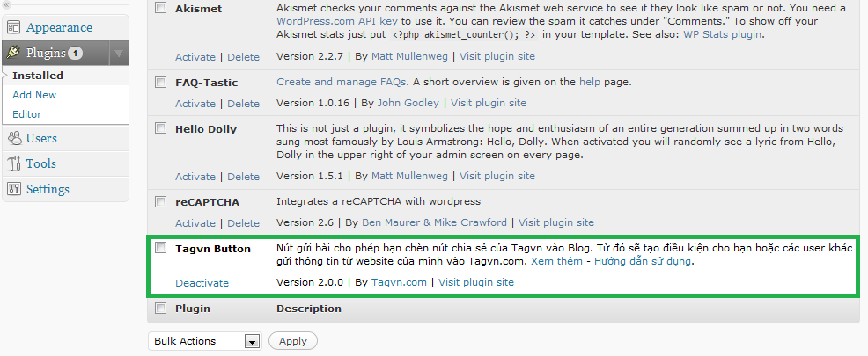Image resolution: width=868 pixels, height=356 pixels.
Task: Collapse sidebar with the double-arrow icon
Action: coord(7,4)
